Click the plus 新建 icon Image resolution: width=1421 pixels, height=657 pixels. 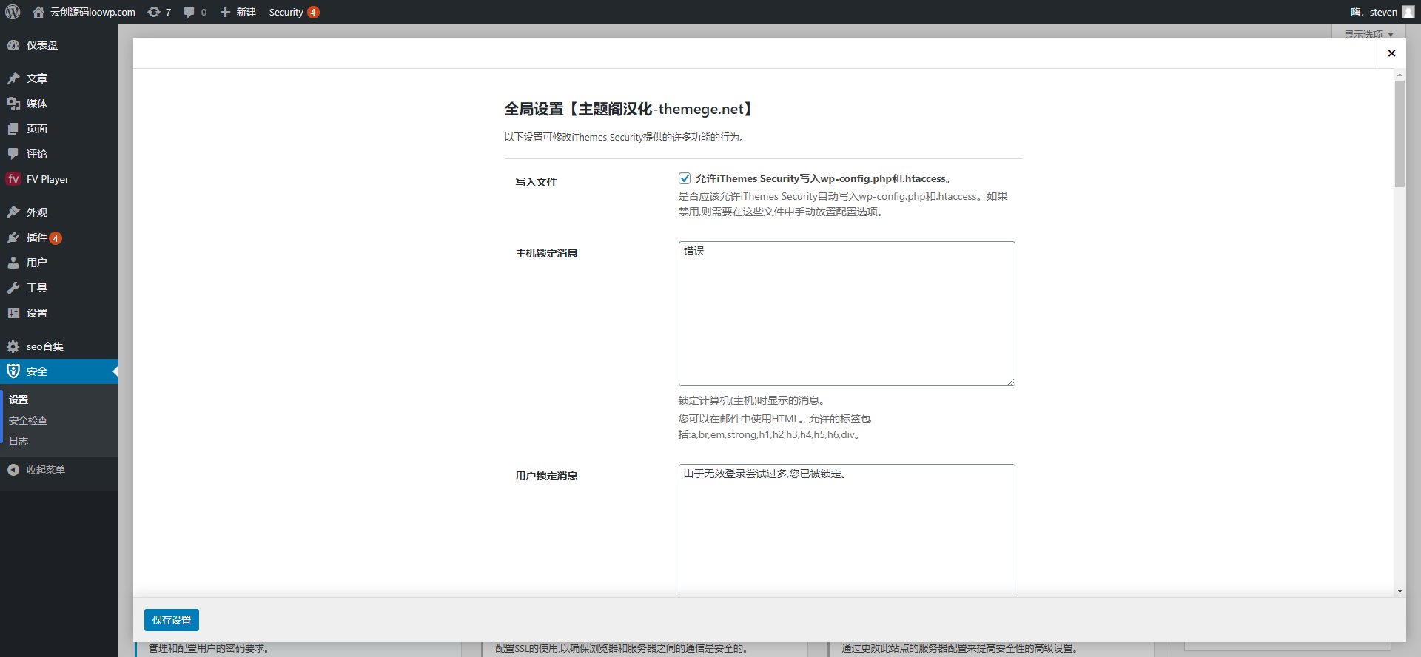point(225,12)
